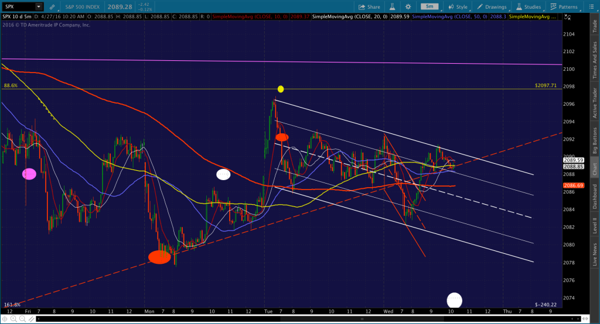Click the zoom in magnifier icon
Viewport: 600px width, 324px height.
pyautogui.click(x=13, y=319)
